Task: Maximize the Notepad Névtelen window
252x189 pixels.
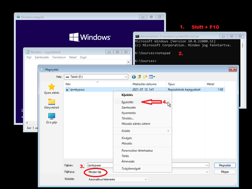Action: pyautogui.click(x=118, y=52)
